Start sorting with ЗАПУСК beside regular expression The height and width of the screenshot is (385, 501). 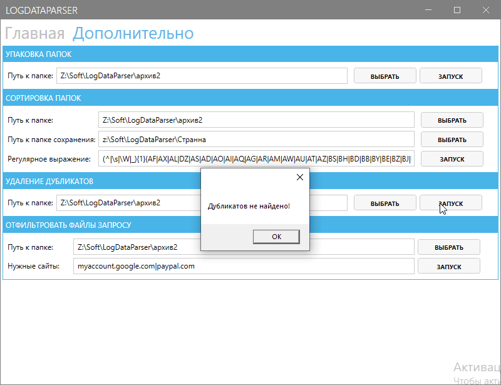[452, 158]
